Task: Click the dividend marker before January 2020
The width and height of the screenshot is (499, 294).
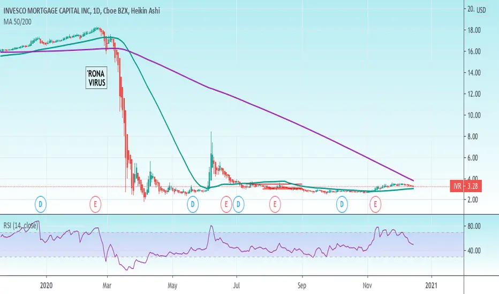Action: (40, 205)
